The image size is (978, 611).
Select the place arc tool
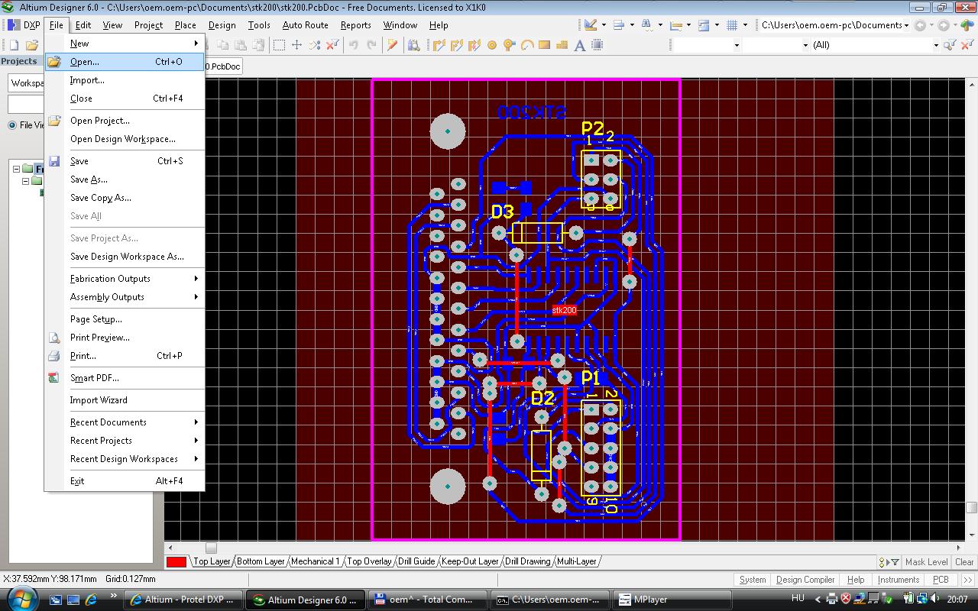[x=526, y=45]
